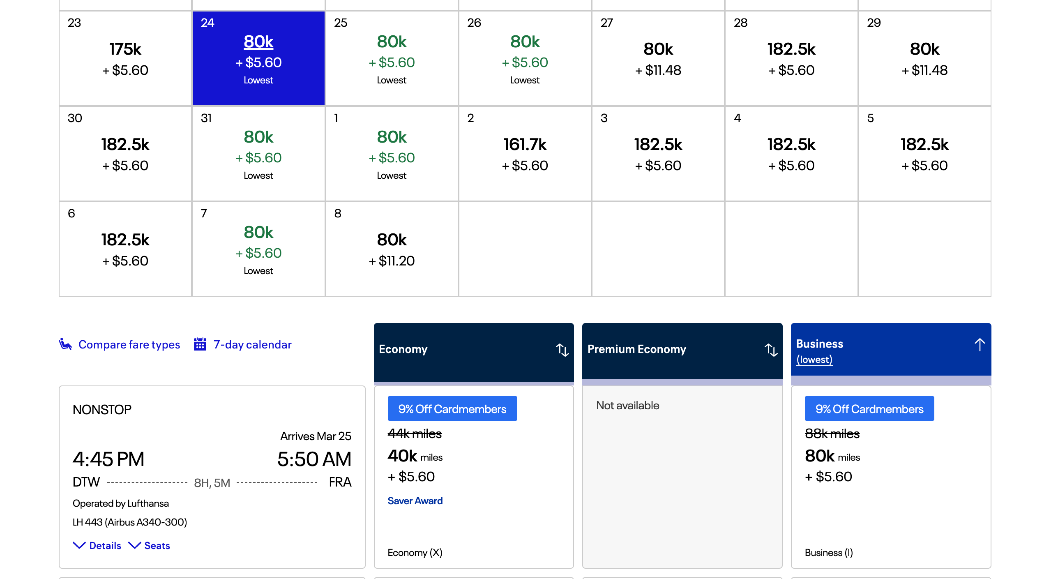Open Compare fare types link
The image size is (1058, 579).
(129, 344)
